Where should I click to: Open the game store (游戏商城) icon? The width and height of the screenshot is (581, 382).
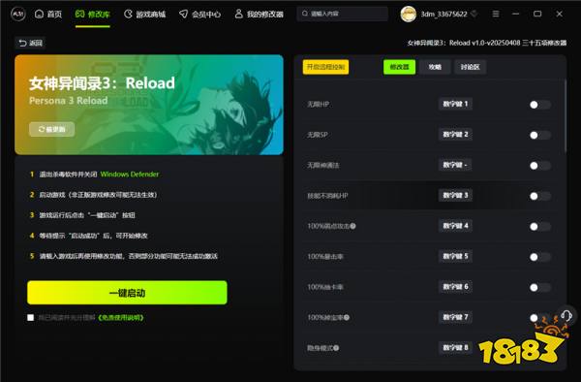(128, 15)
